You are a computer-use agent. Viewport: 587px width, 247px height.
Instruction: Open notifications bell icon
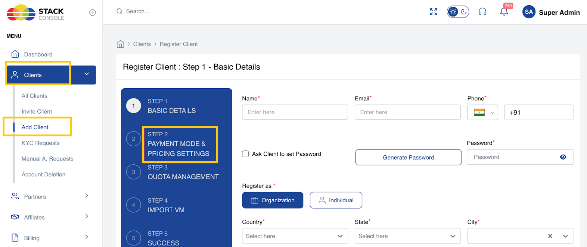[x=504, y=12]
